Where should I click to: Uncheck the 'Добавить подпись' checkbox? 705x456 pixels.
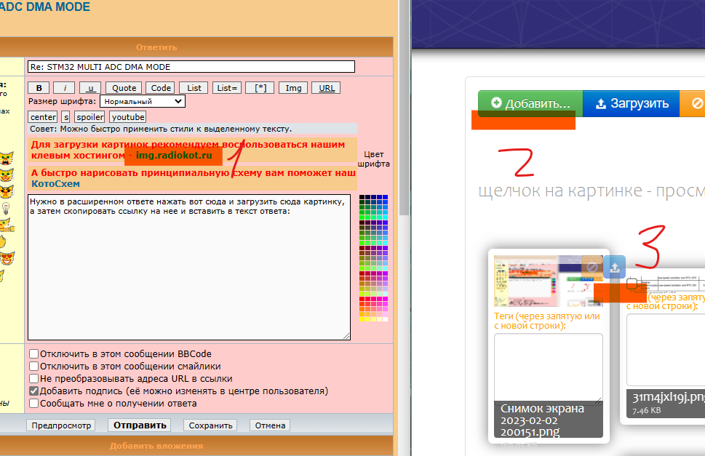(33, 391)
